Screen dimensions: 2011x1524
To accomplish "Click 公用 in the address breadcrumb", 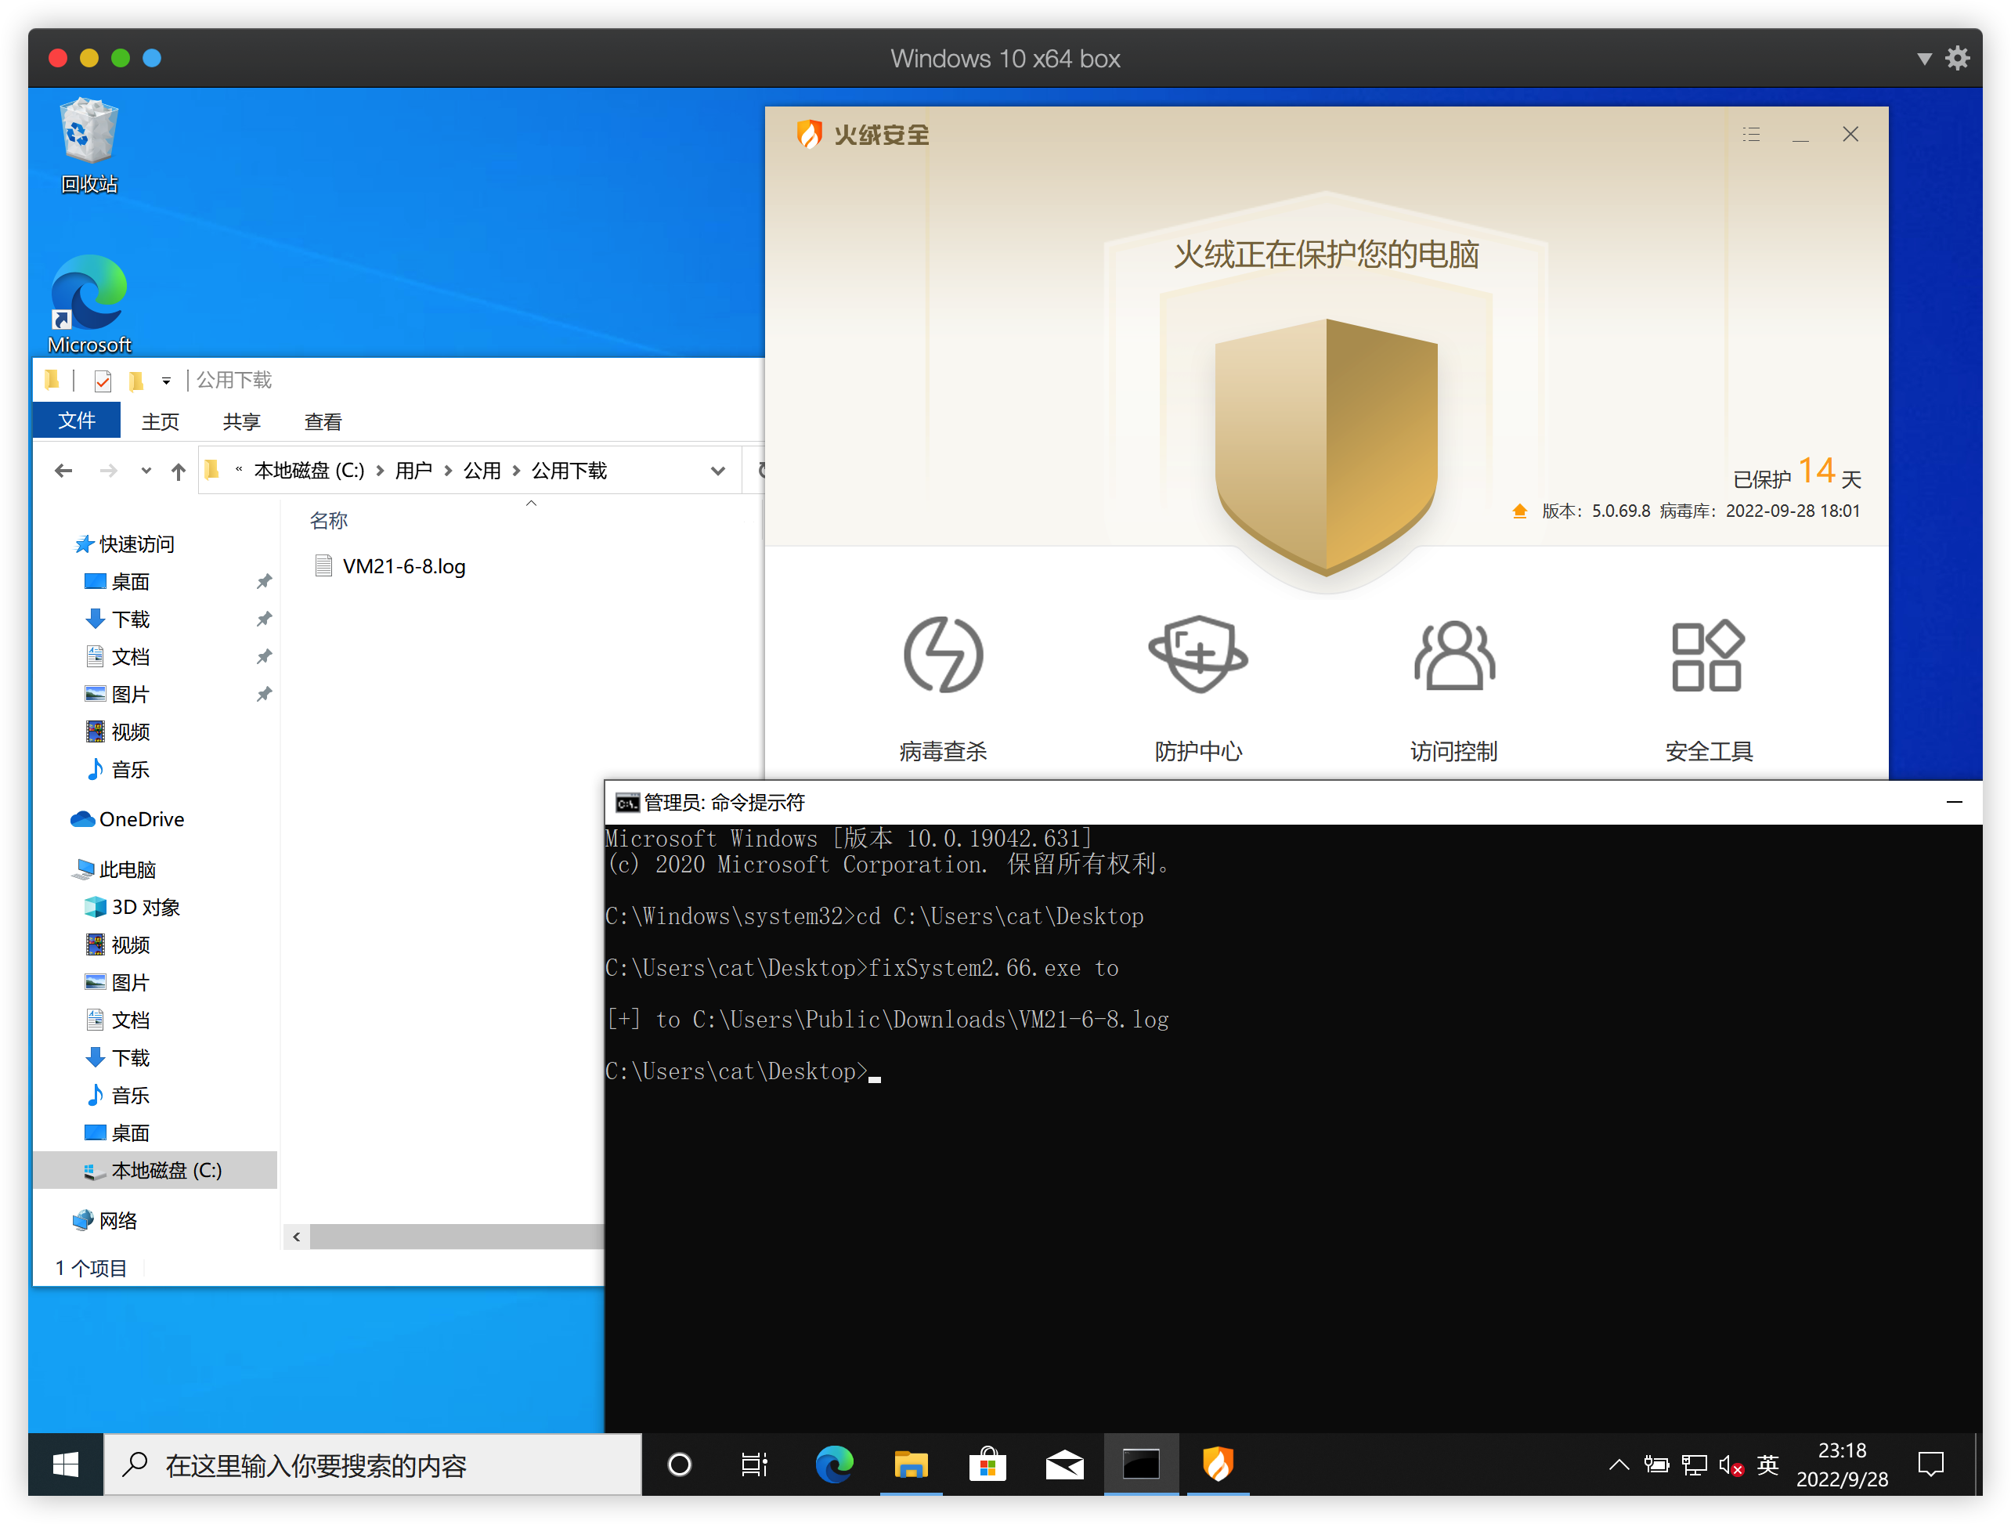I will point(482,471).
